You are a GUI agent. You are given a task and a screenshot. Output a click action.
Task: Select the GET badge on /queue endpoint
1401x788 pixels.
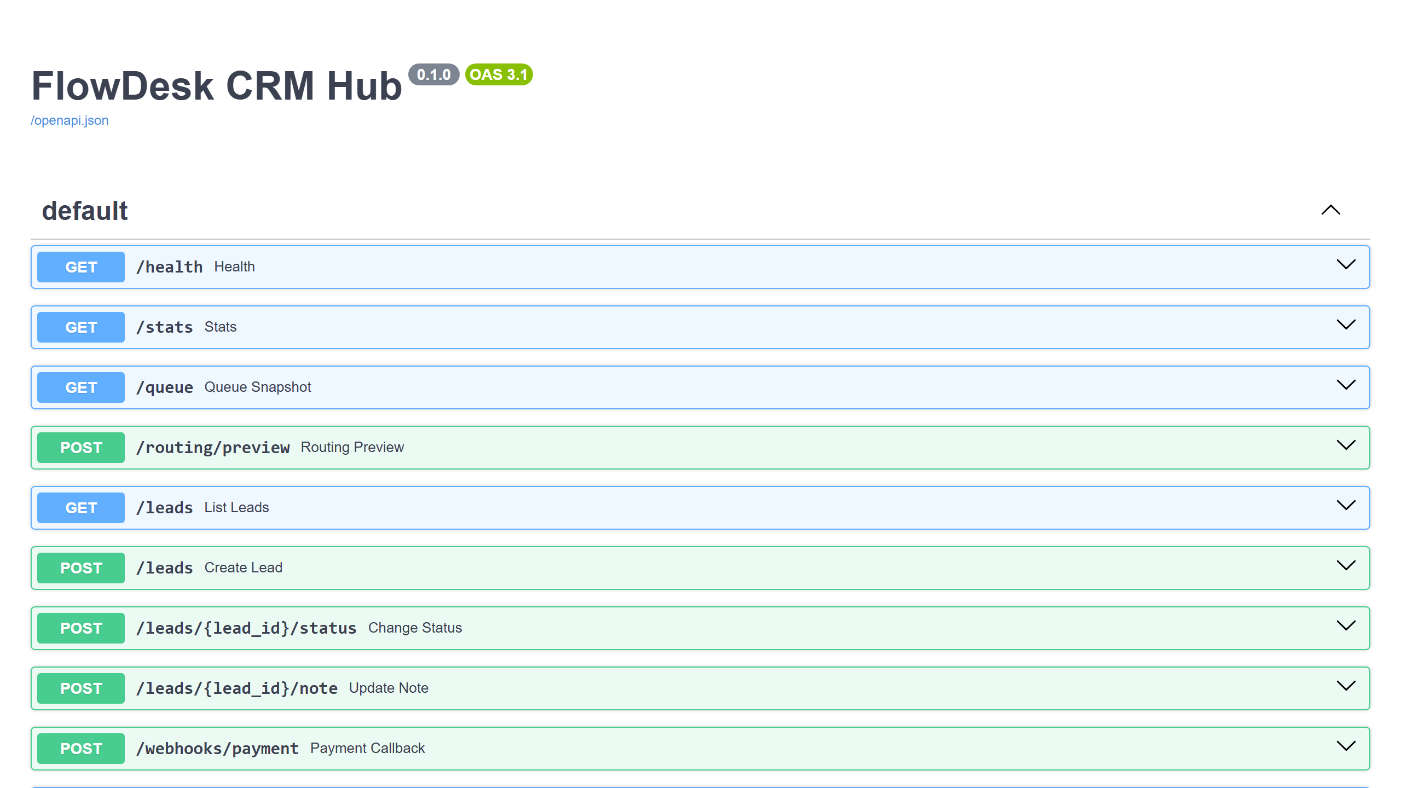click(80, 387)
